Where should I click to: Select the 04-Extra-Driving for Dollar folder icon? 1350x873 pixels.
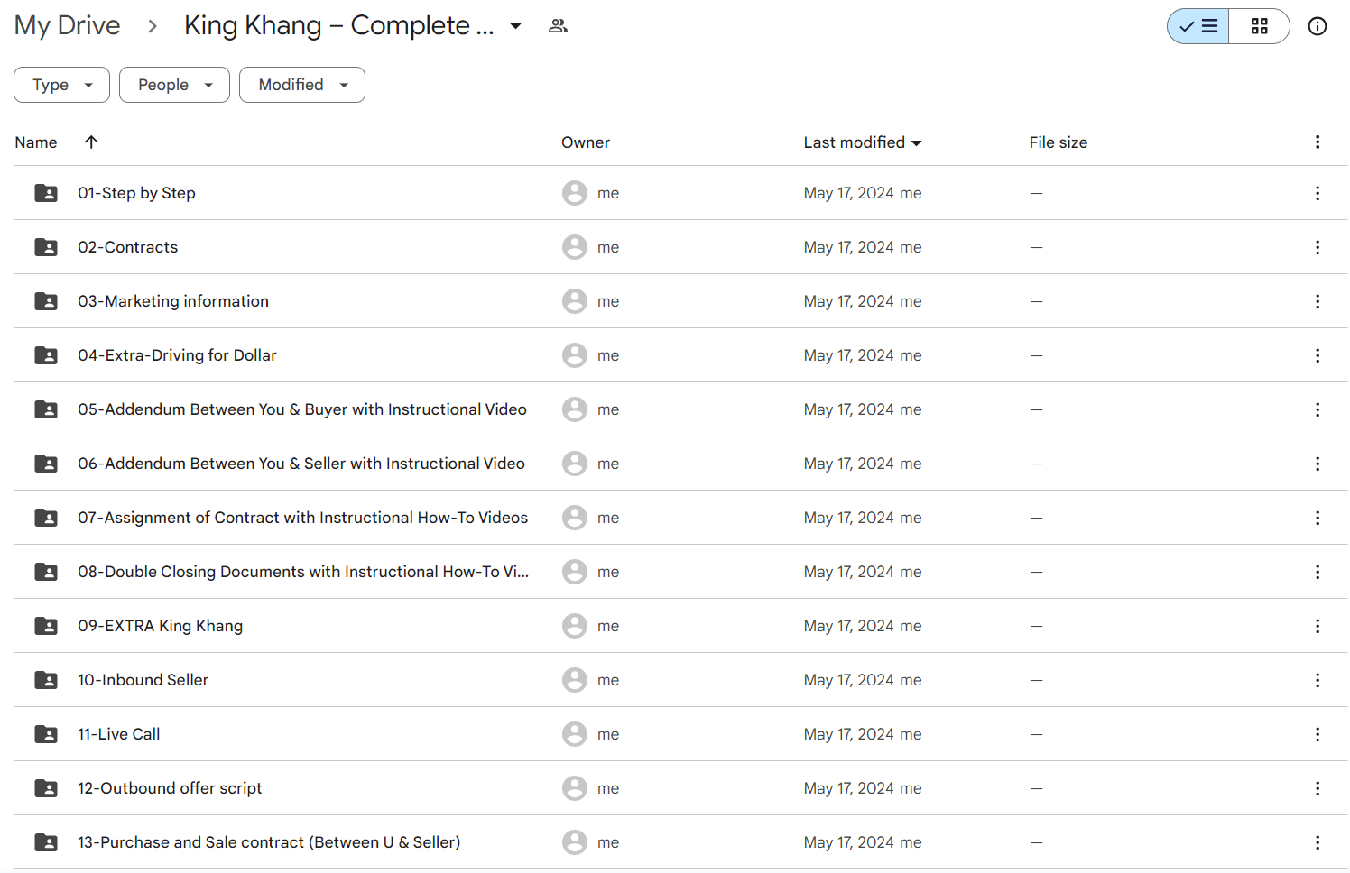point(46,355)
